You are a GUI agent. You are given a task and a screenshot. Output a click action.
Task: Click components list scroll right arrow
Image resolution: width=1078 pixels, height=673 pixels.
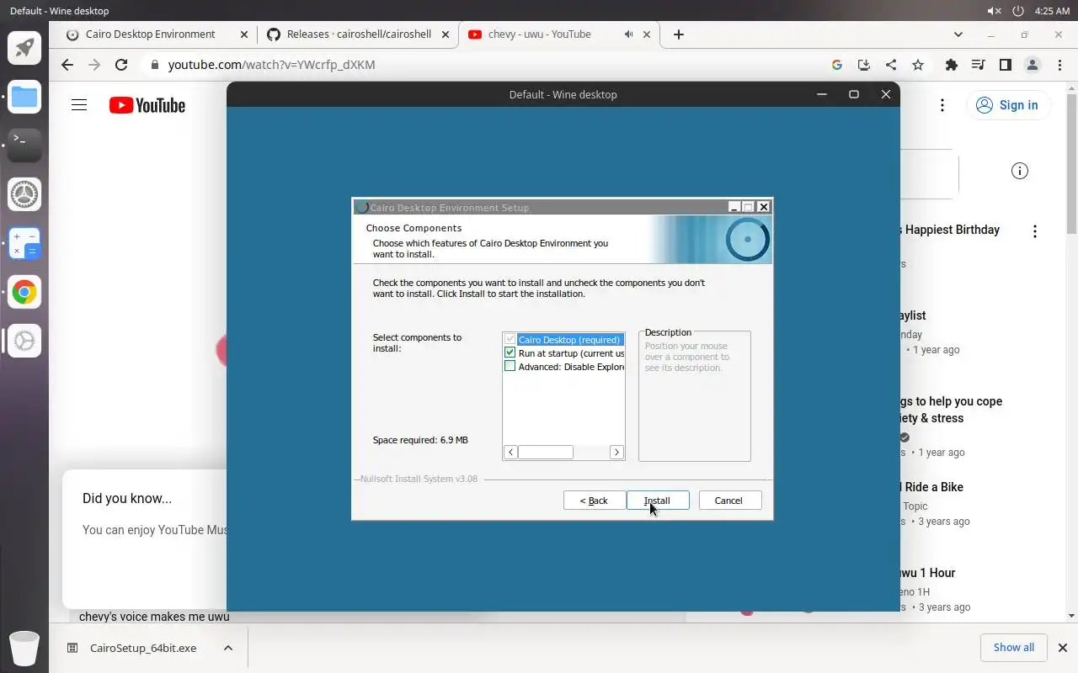click(616, 453)
